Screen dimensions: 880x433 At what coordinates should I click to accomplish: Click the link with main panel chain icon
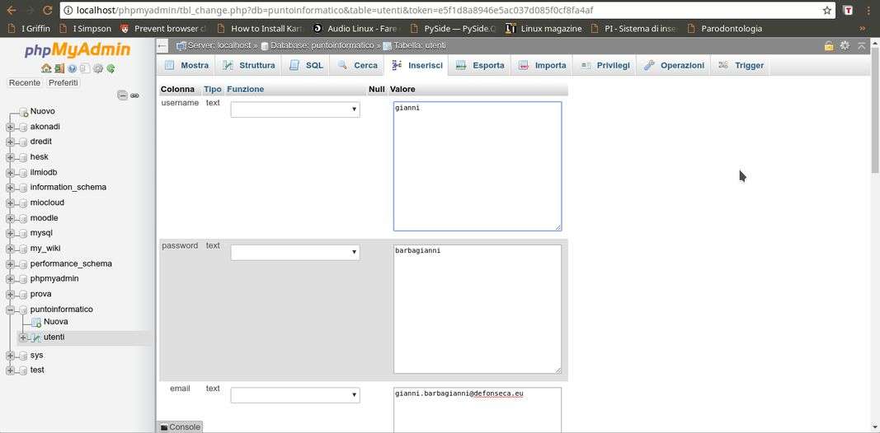coord(134,95)
